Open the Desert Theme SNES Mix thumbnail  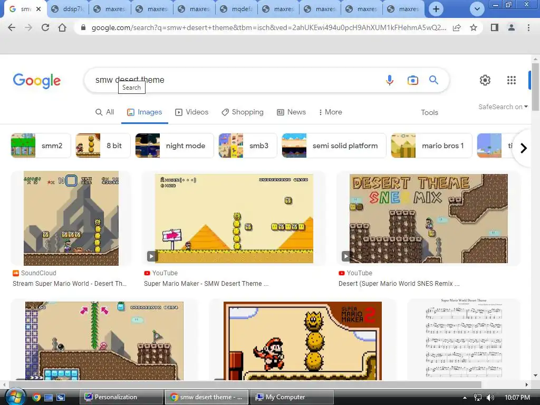(x=429, y=219)
